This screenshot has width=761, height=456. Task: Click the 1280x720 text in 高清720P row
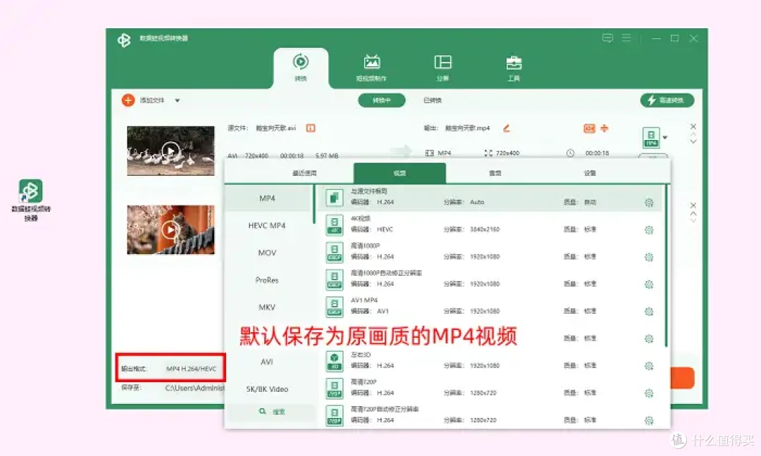tap(483, 393)
